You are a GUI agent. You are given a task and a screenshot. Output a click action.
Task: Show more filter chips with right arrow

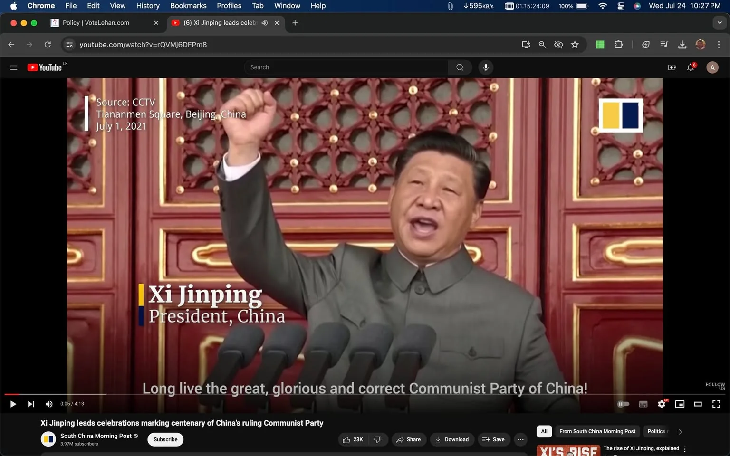click(x=680, y=431)
